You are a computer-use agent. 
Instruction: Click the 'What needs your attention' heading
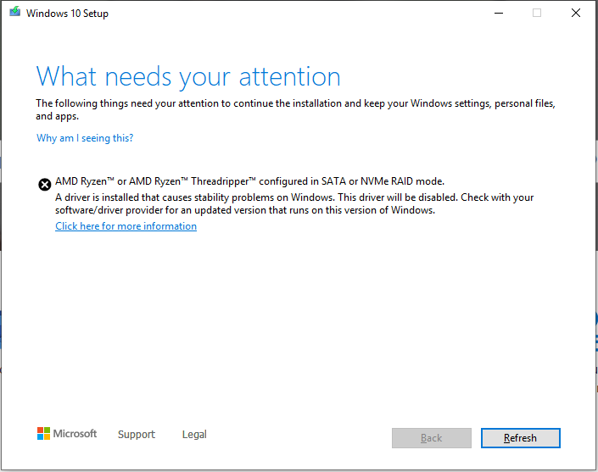coord(188,76)
